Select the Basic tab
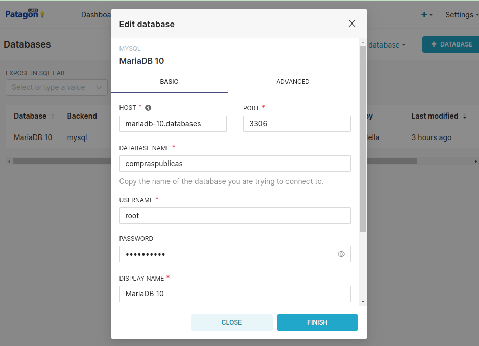 coord(169,82)
